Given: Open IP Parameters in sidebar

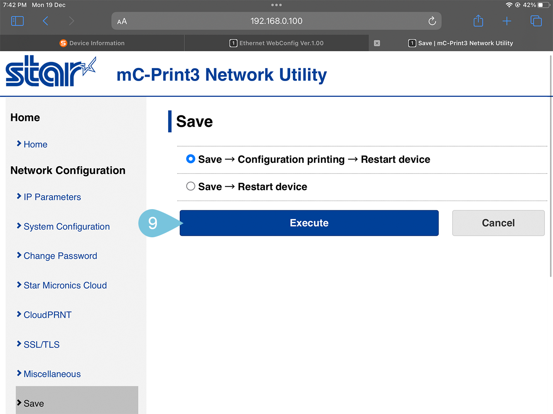Looking at the screenshot, I should click(x=52, y=197).
